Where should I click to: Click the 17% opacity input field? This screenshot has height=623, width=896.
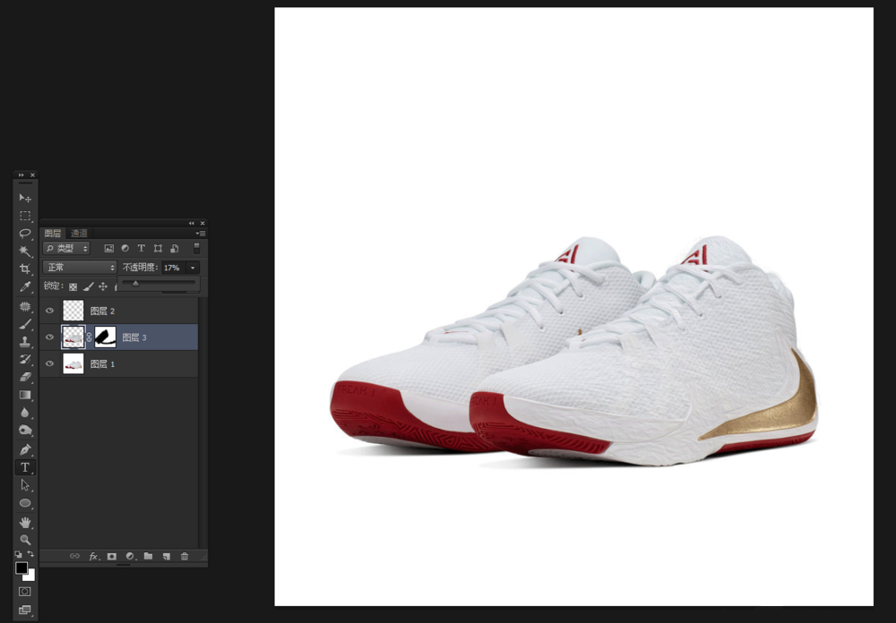[173, 268]
